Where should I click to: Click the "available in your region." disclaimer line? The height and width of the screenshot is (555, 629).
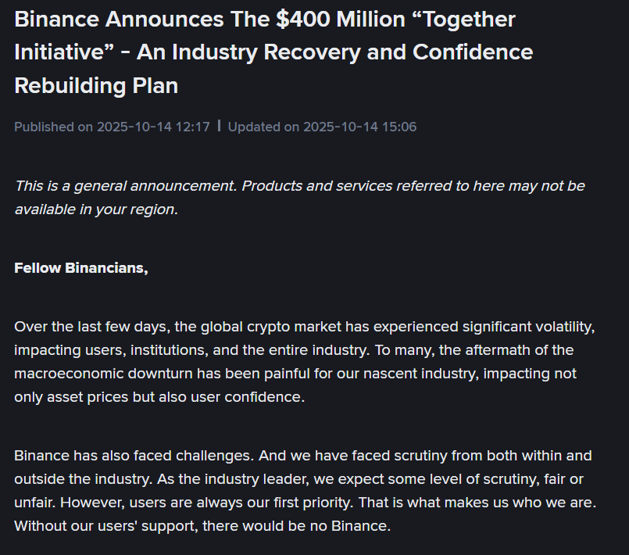coord(95,209)
